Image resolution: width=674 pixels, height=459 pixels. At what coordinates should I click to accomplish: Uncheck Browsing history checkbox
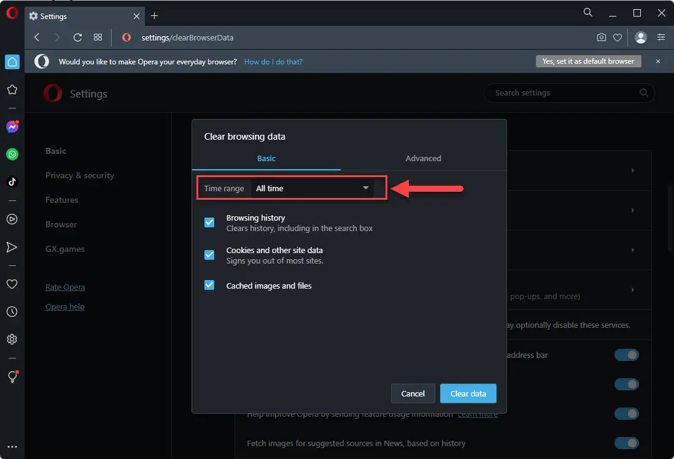[x=209, y=222]
